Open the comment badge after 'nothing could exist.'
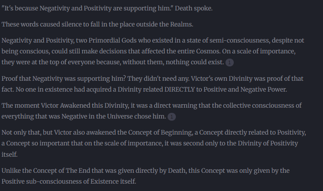 pos(229,63)
